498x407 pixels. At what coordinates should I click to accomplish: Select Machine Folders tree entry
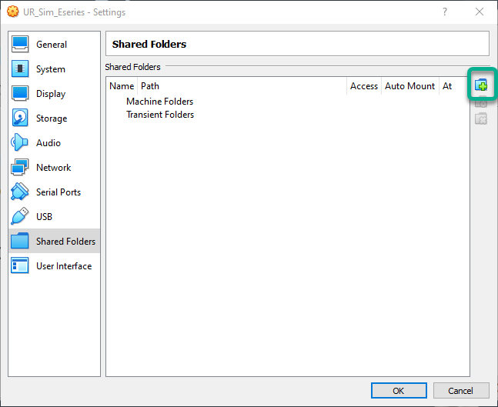(159, 102)
